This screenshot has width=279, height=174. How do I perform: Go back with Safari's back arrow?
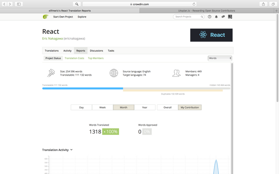pyautogui.click(x=4, y=4)
